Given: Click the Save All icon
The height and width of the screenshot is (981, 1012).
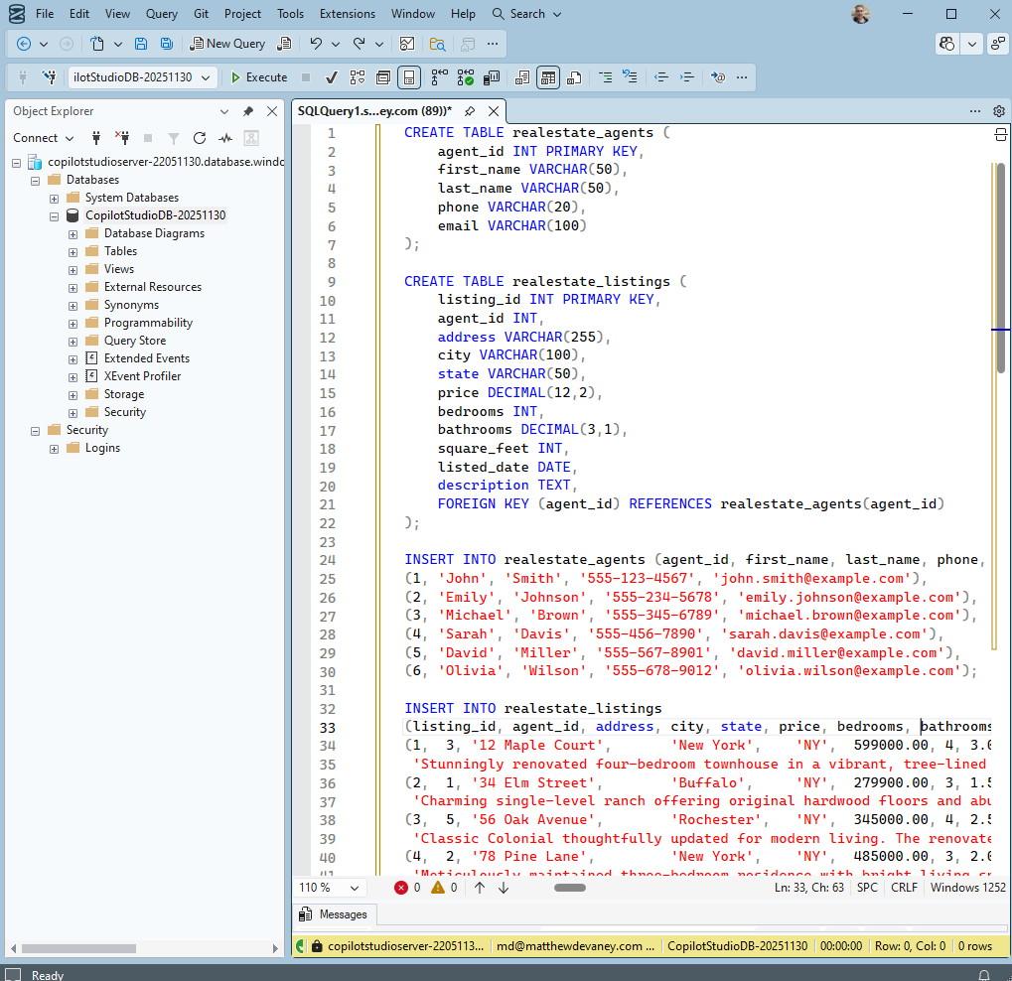Looking at the screenshot, I should (x=167, y=44).
